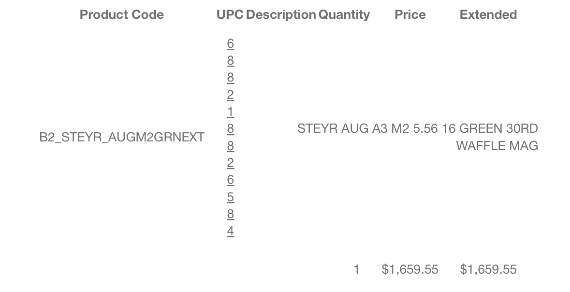Click the Price column header

click(x=410, y=14)
